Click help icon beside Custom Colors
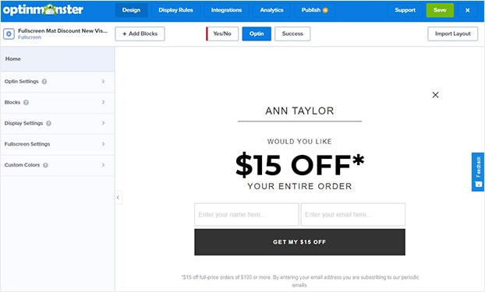 [45, 165]
